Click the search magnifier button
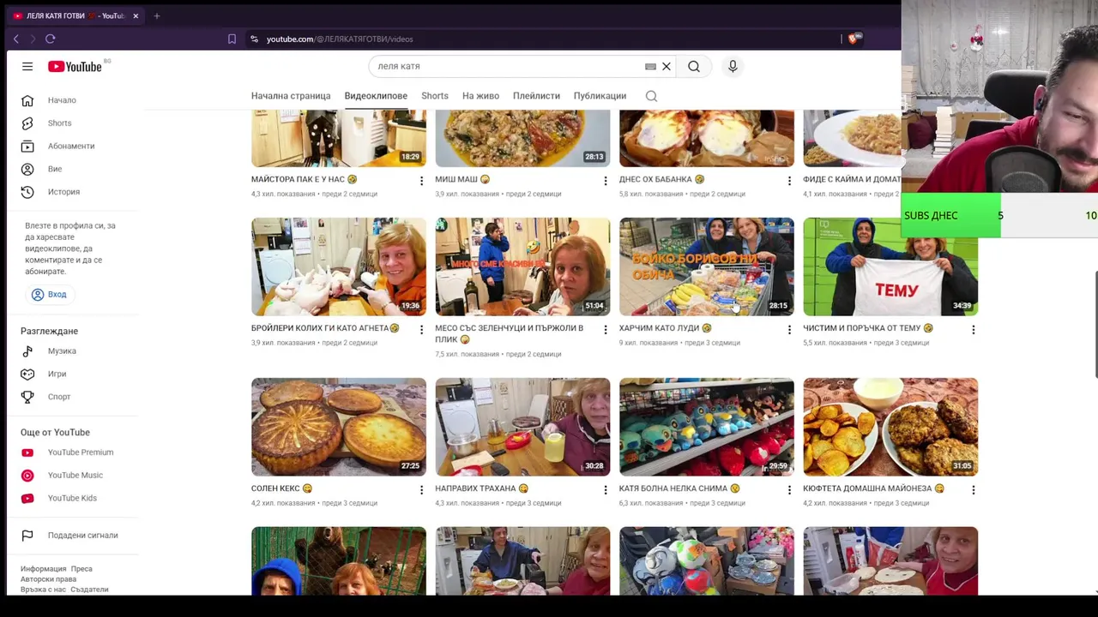Image resolution: width=1098 pixels, height=617 pixels. 694,66
